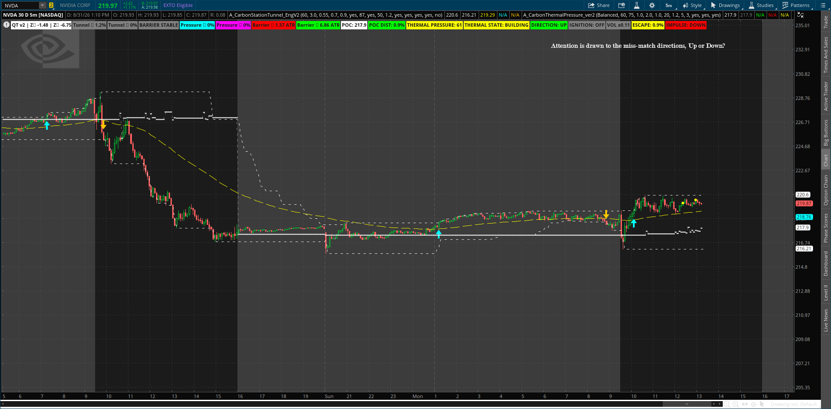Click the NVDA symbol input field
This screenshot has width=831, height=409.
pos(20,5)
